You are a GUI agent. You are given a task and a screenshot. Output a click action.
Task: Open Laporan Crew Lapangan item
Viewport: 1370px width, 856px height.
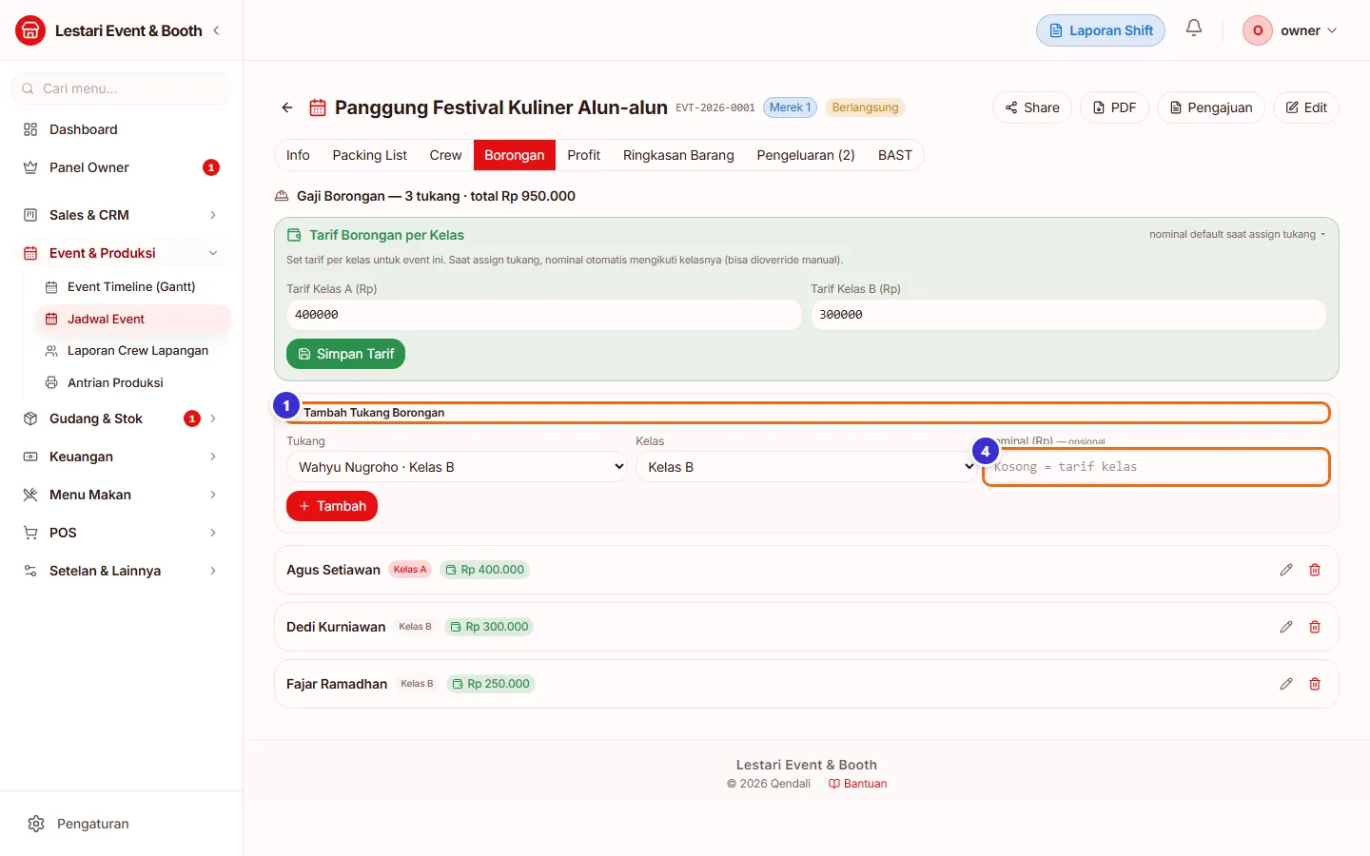point(132,350)
